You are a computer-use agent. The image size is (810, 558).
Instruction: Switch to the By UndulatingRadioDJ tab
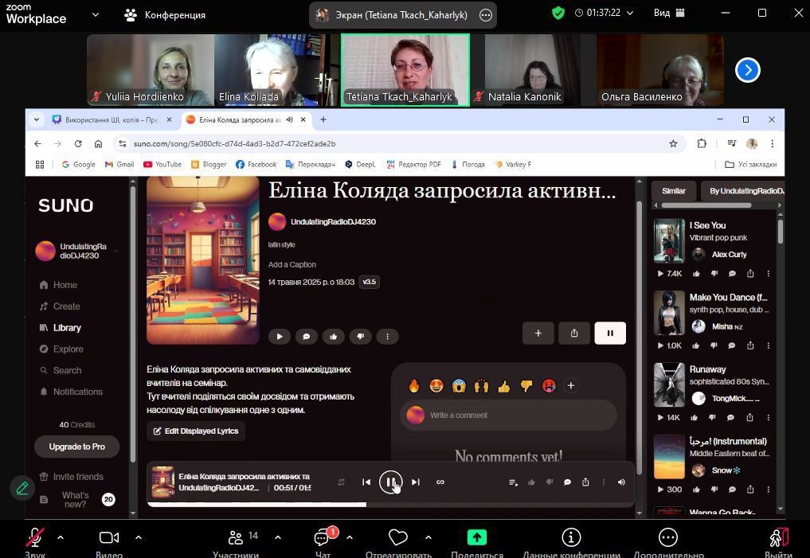point(743,191)
